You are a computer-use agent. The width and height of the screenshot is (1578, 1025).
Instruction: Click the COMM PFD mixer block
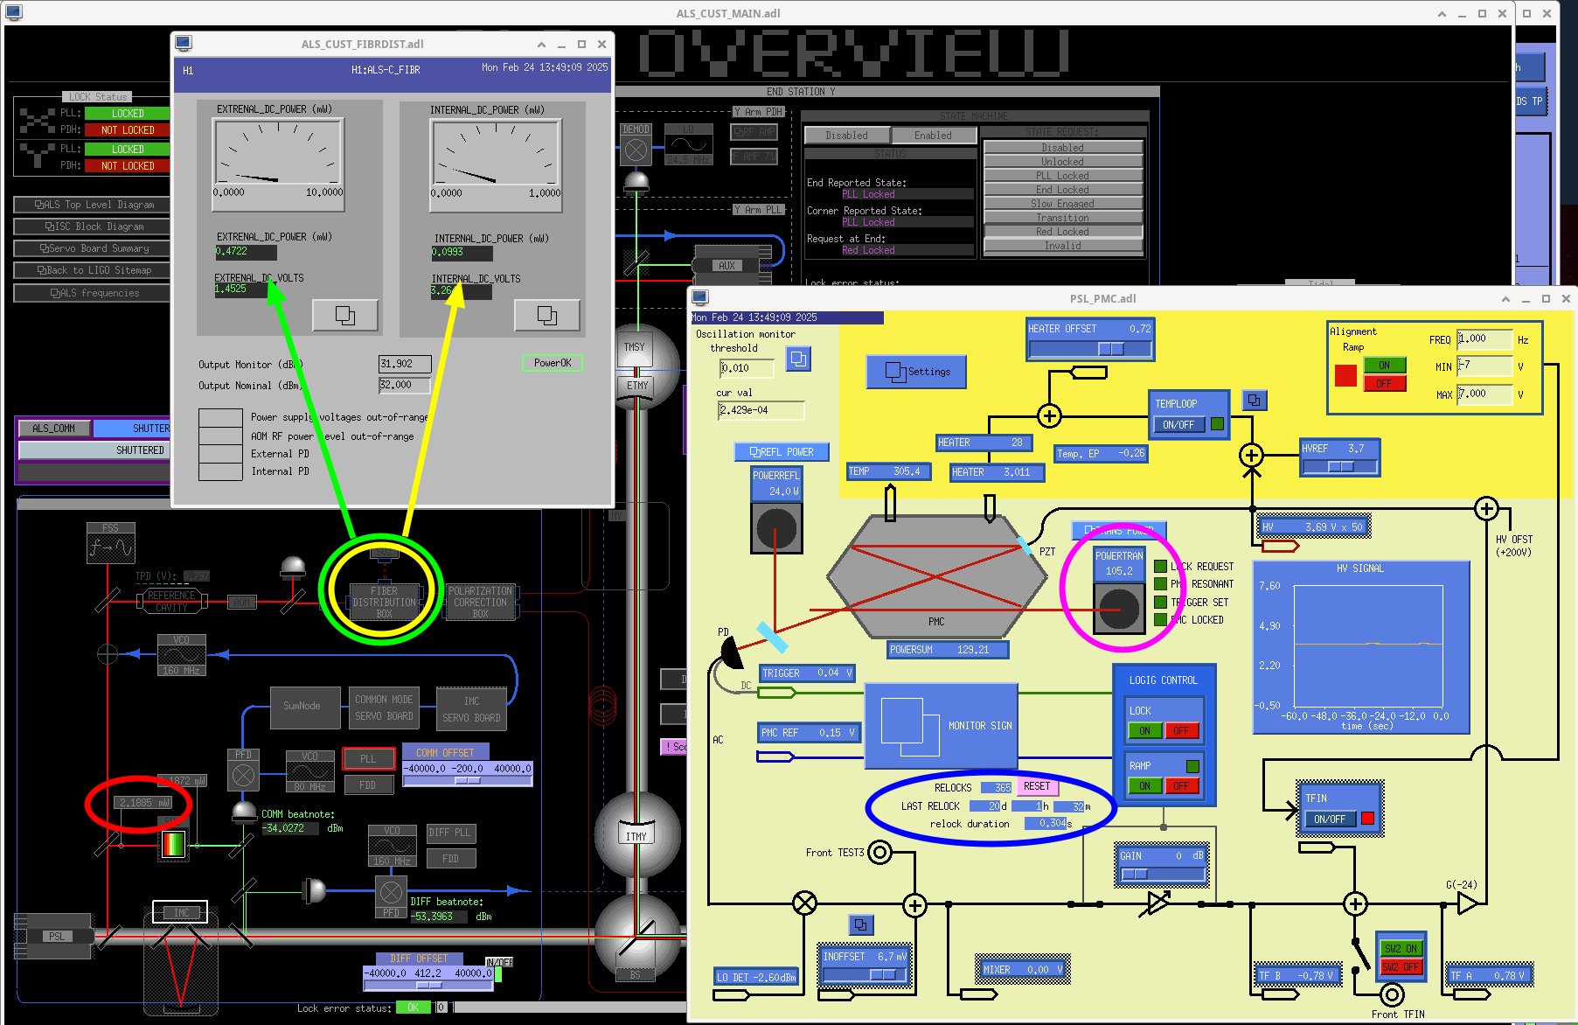click(243, 770)
